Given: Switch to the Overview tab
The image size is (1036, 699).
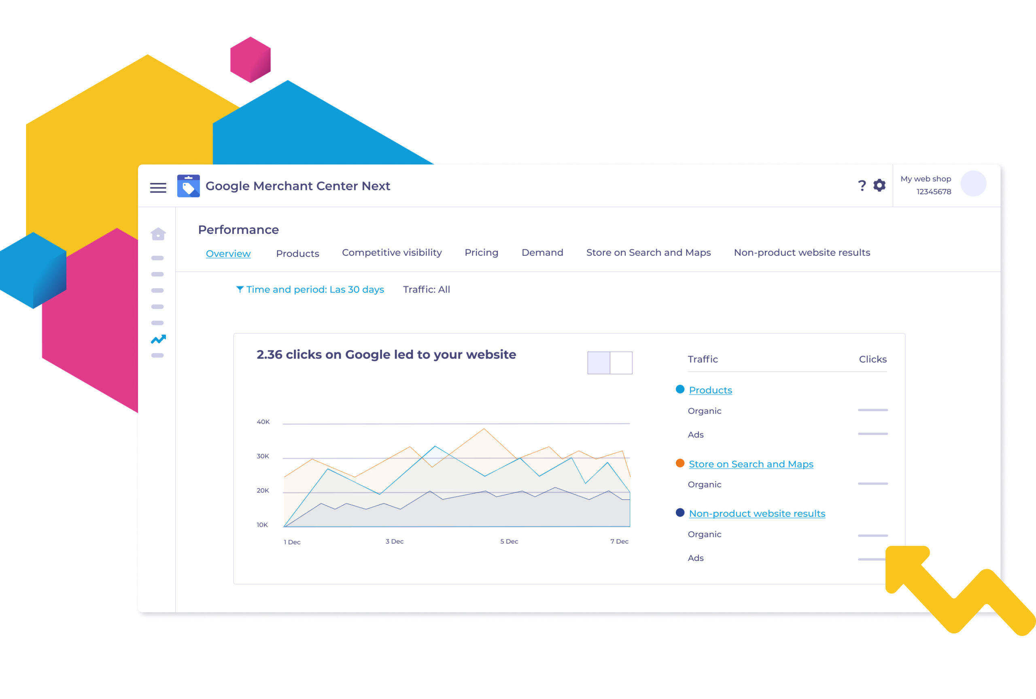Looking at the screenshot, I should 228,253.
